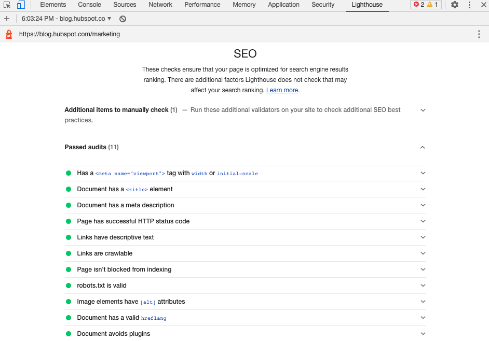This screenshot has height=341, width=489.
Task: Expand the Links are crawlable audit
Action: tap(423, 253)
